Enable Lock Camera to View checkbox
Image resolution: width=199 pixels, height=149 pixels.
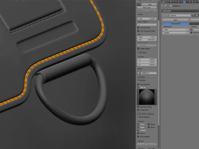138,31
